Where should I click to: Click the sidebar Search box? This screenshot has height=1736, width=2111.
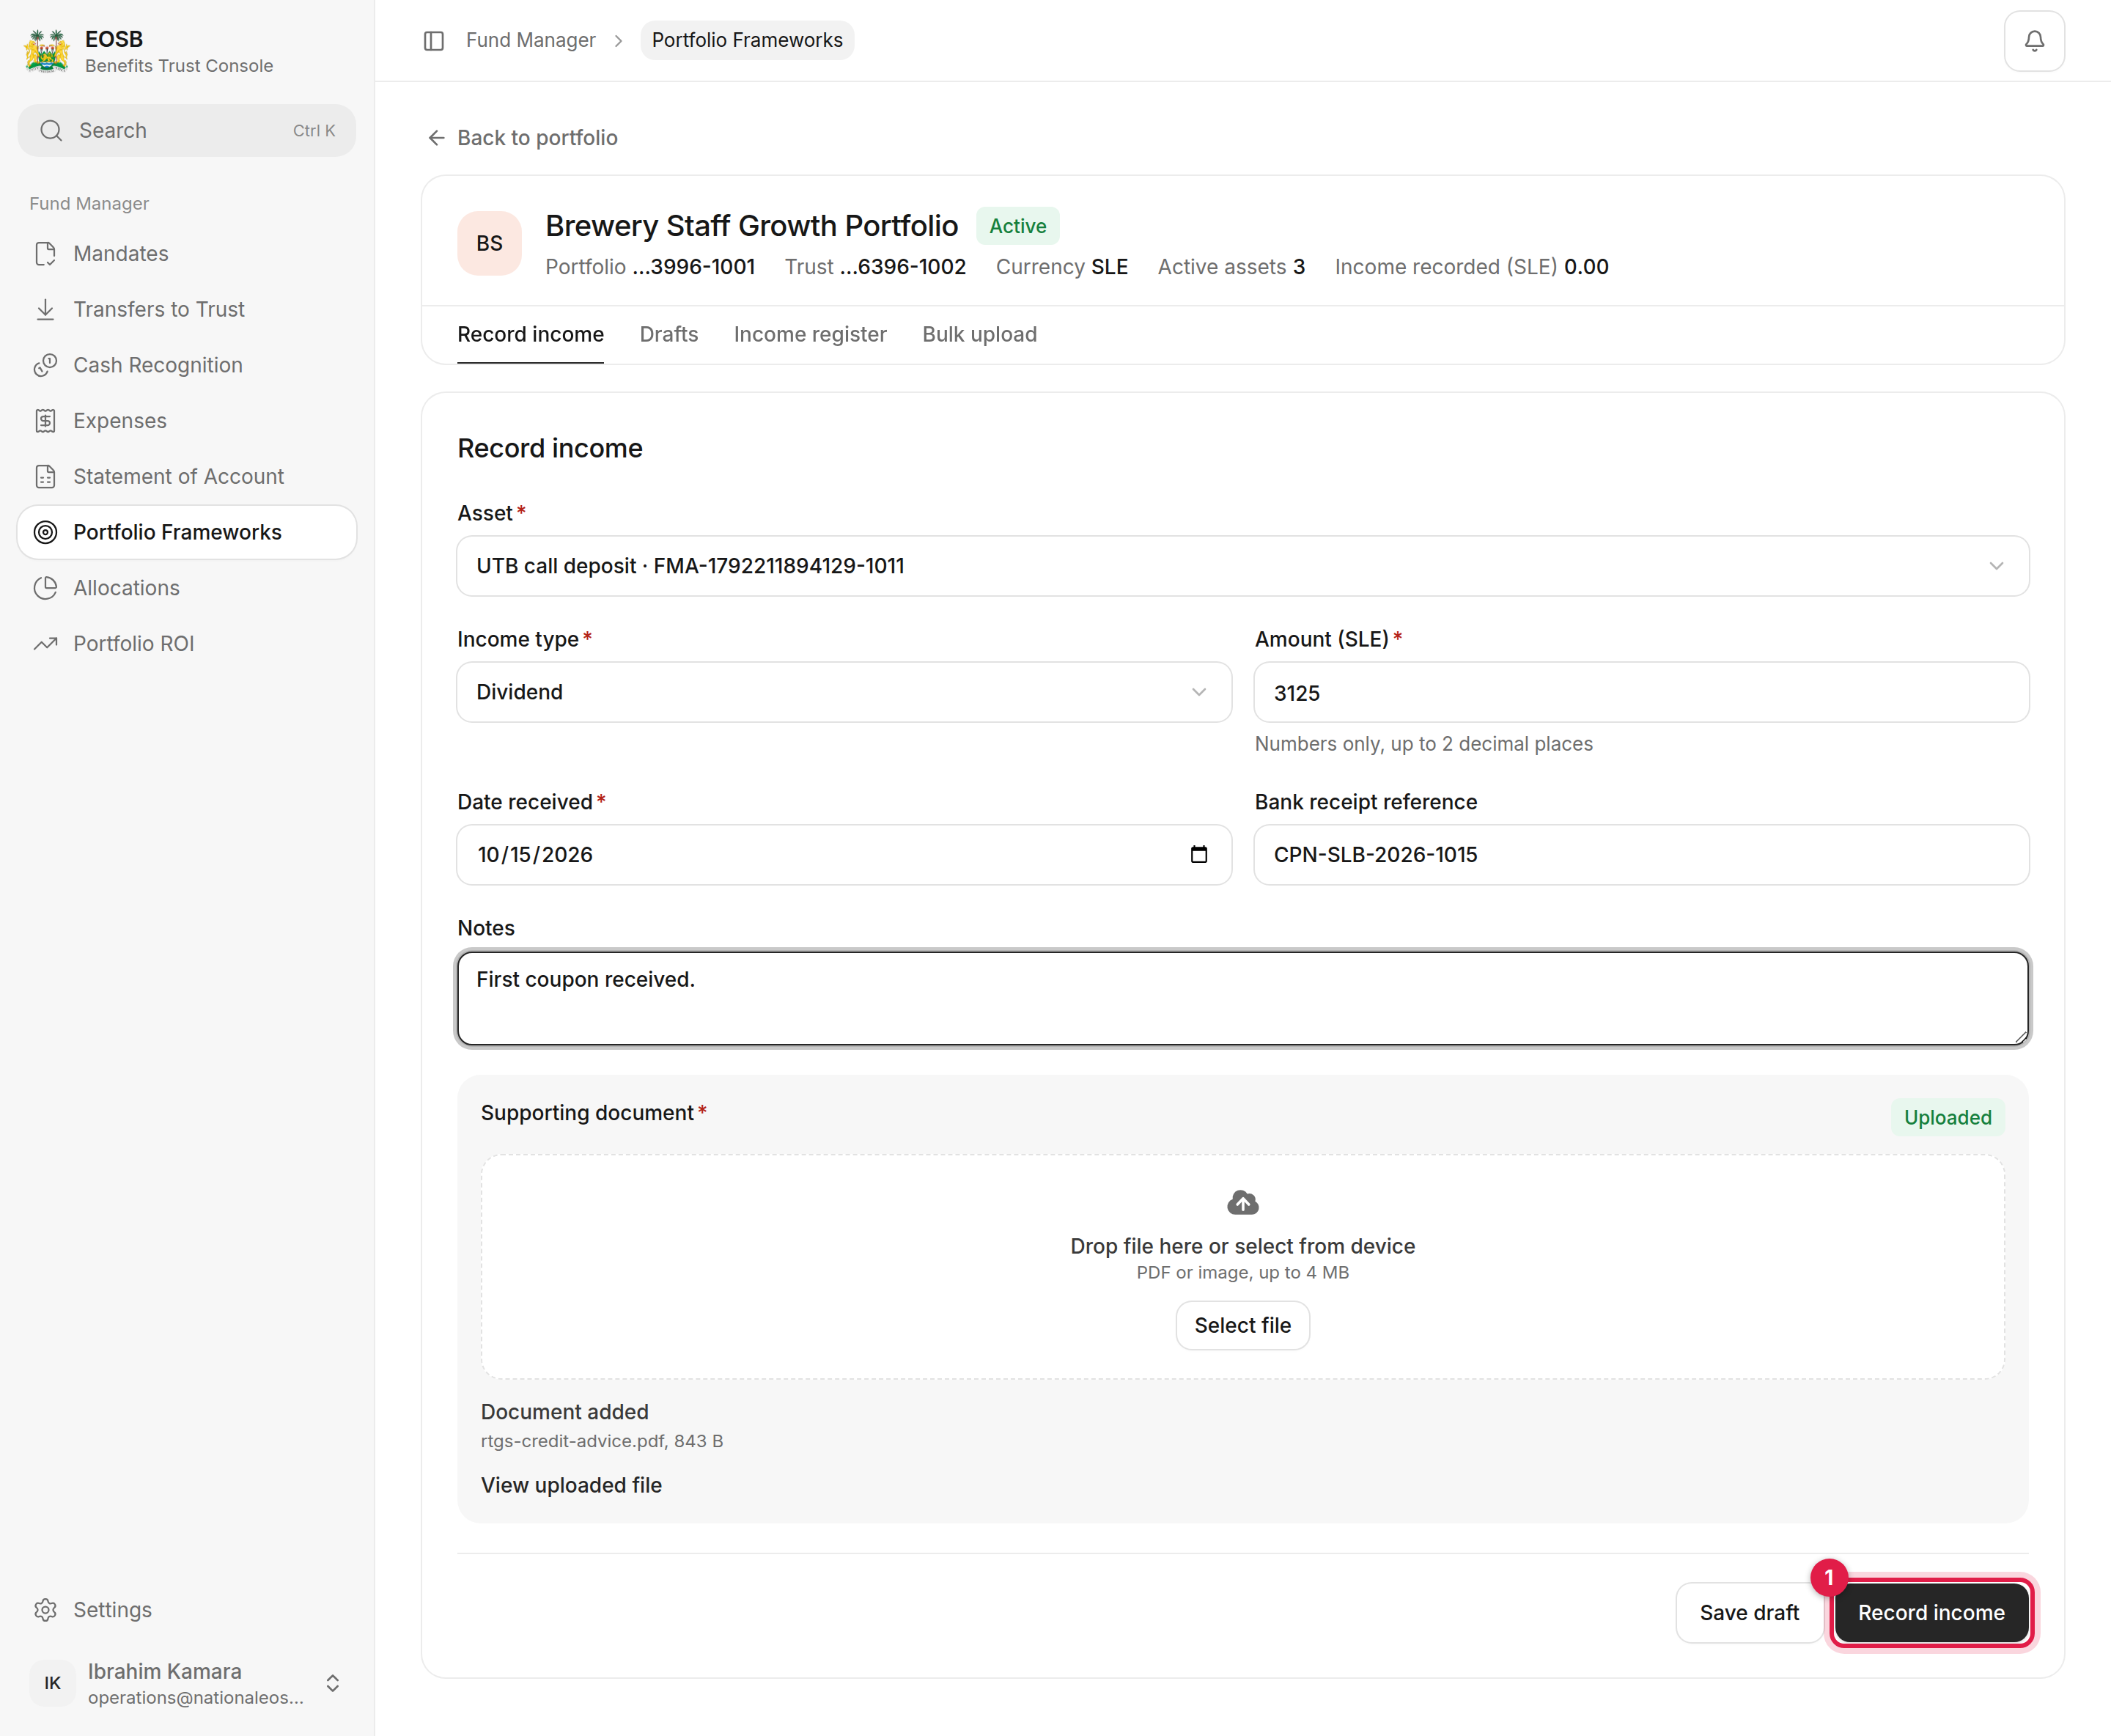pos(187,131)
